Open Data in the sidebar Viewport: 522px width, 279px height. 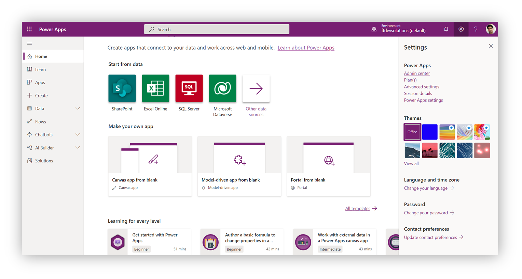pyautogui.click(x=40, y=108)
